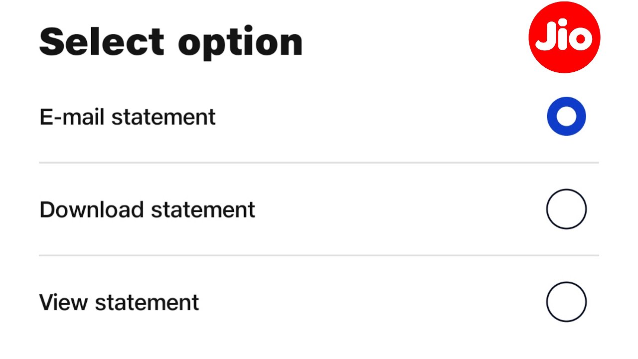Click divider line below E-mail statement

click(x=319, y=163)
